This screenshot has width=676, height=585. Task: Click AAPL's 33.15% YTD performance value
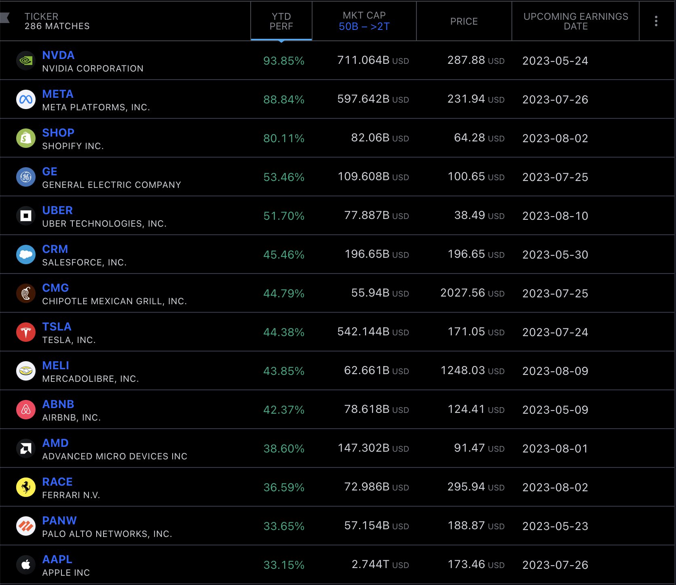(x=284, y=565)
